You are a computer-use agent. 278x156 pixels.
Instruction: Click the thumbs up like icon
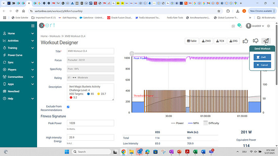(x=245, y=41)
